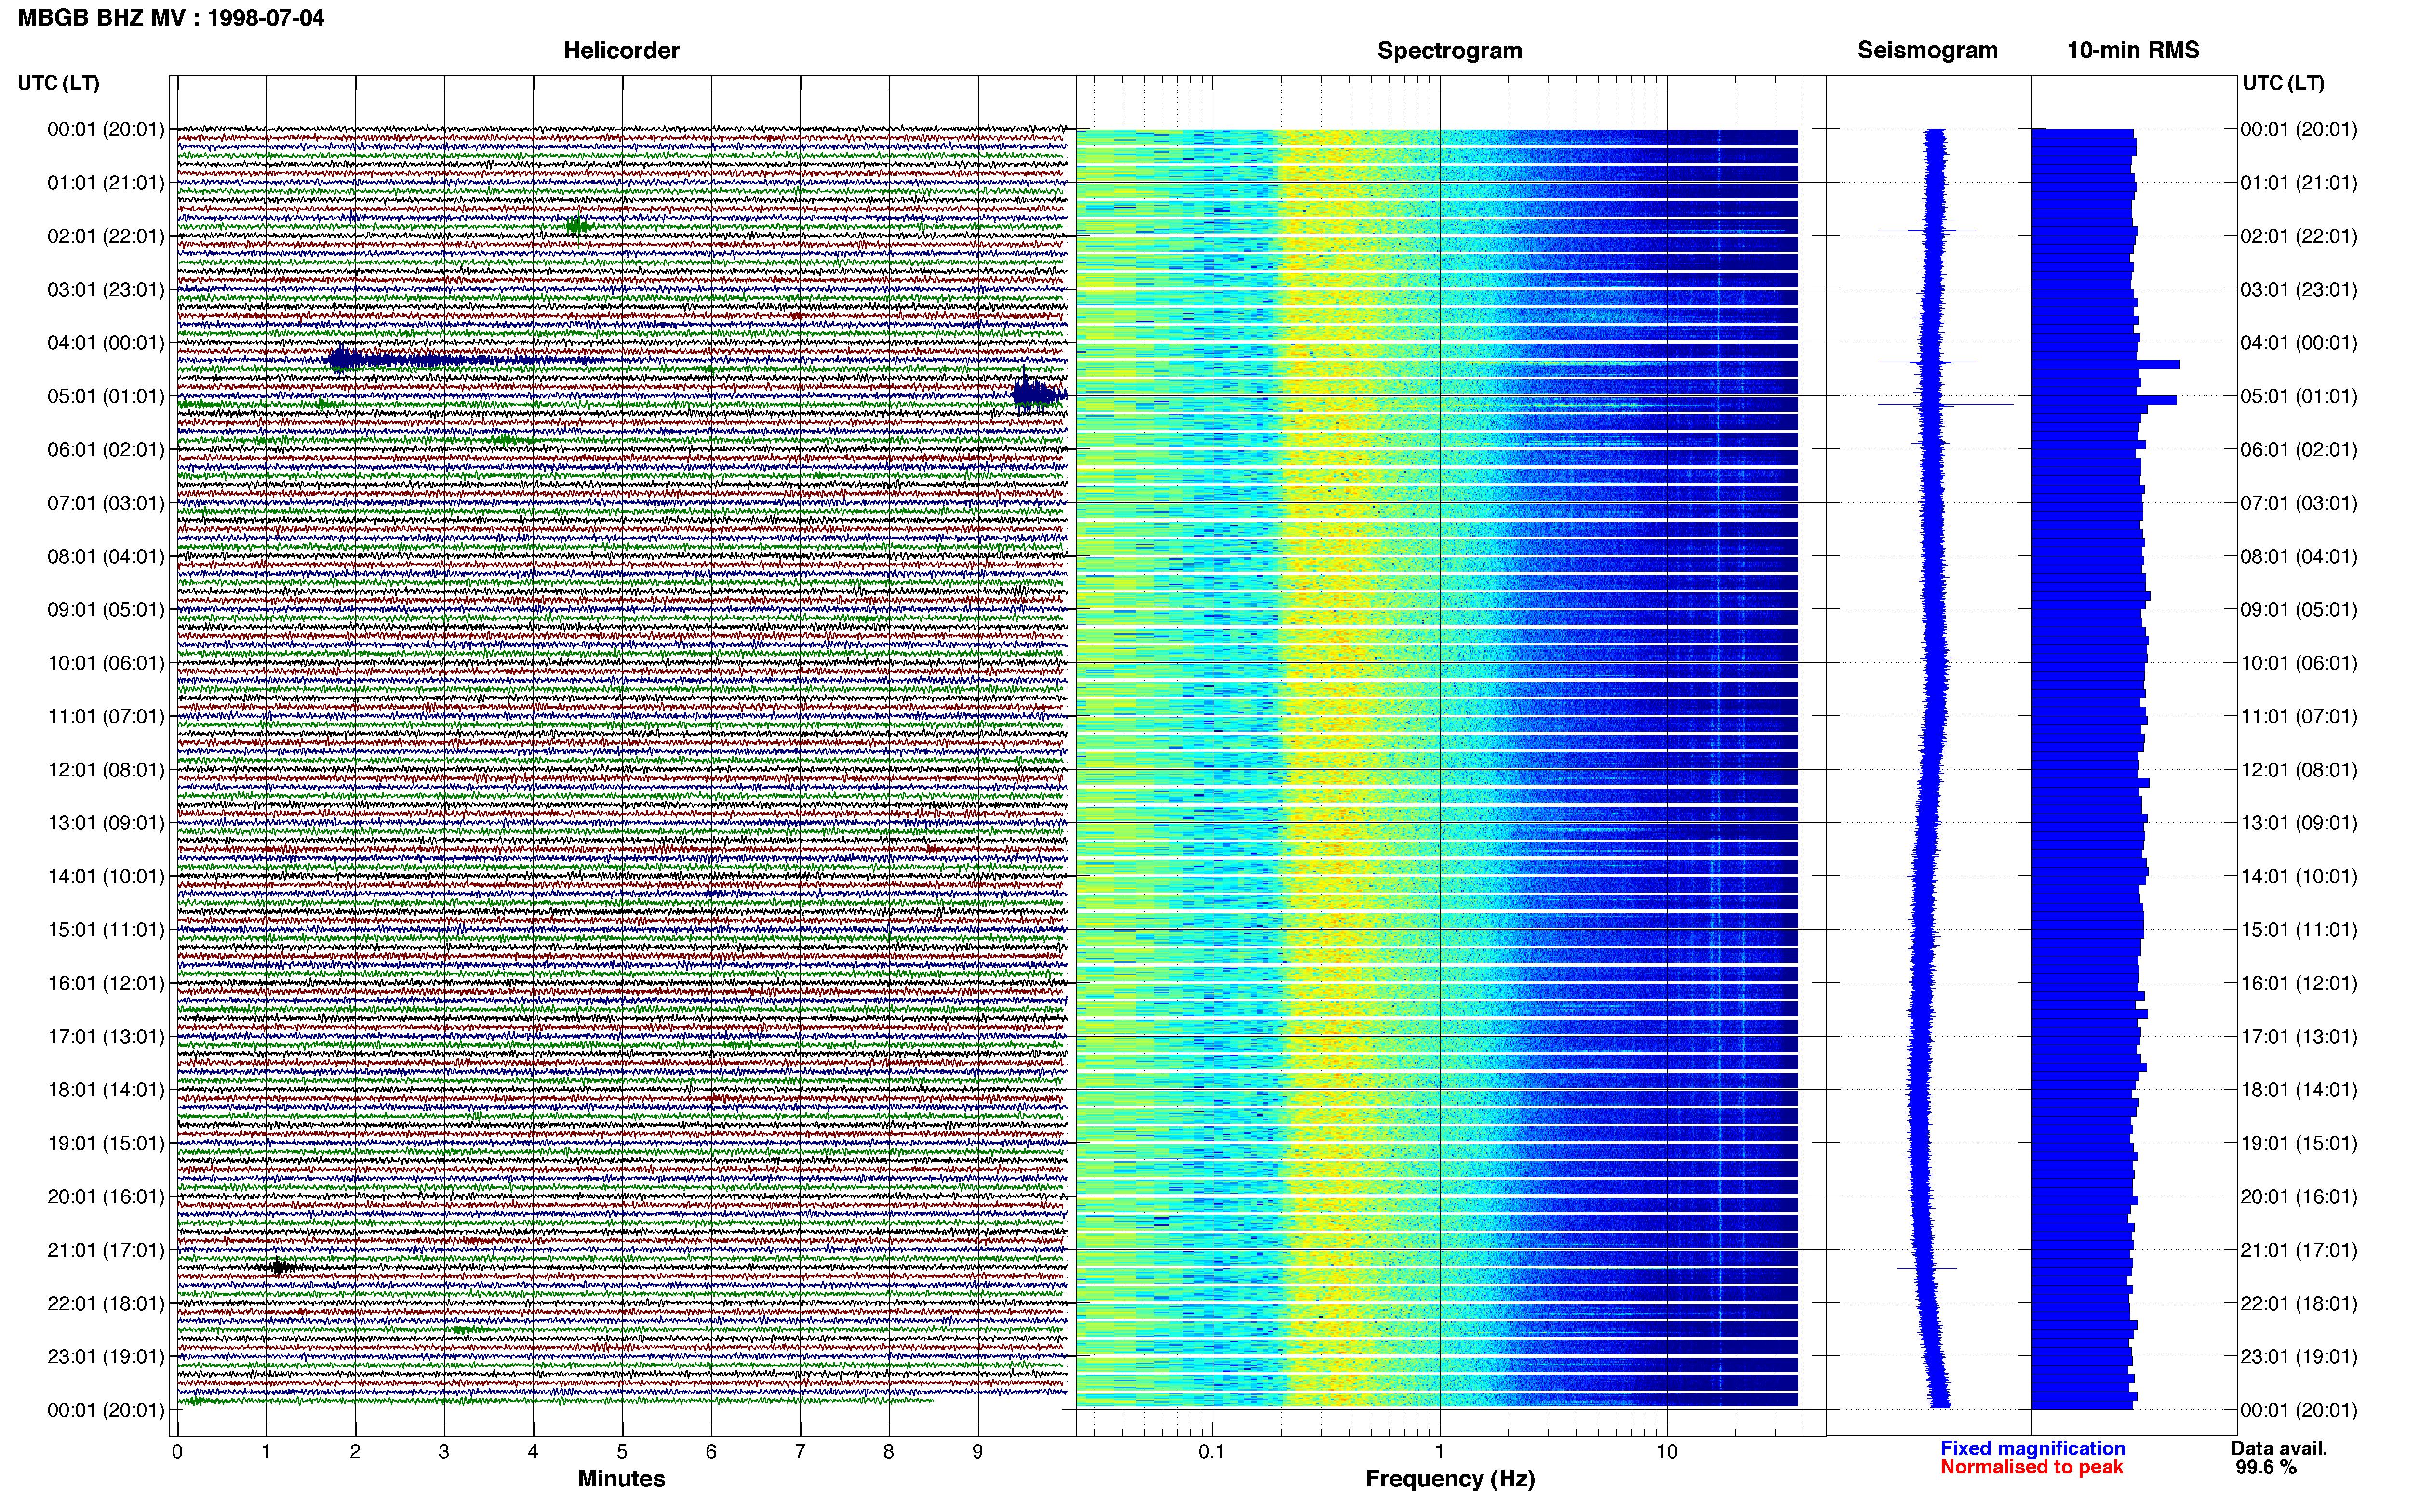Click left time label 21:01 (17:01)
Image resolution: width=2419 pixels, height=1512 pixels.
(x=106, y=1250)
